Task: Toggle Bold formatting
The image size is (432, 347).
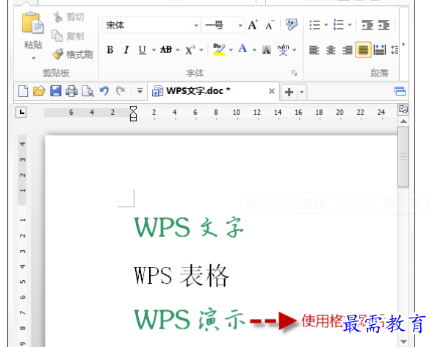Action: click(110, 50)
